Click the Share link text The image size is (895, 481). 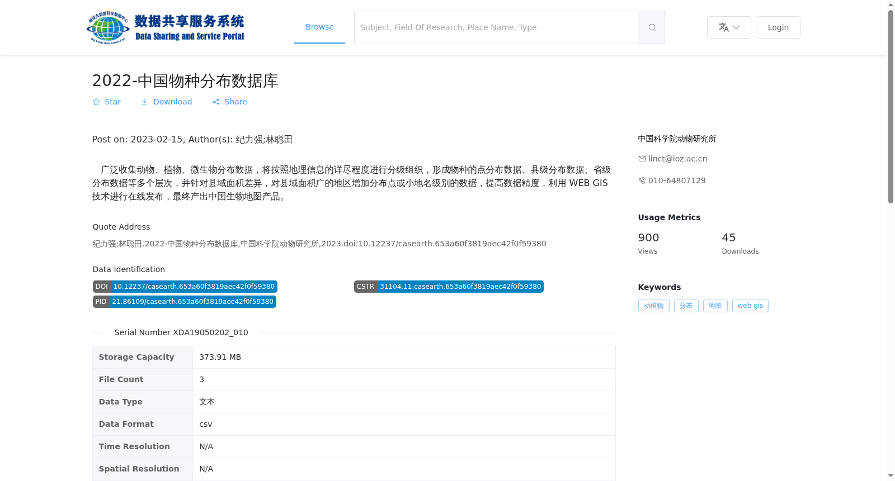click(x=235, y=102)
